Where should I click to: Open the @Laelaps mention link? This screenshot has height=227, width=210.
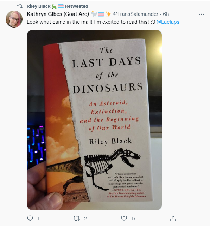(x=168, y=22)
